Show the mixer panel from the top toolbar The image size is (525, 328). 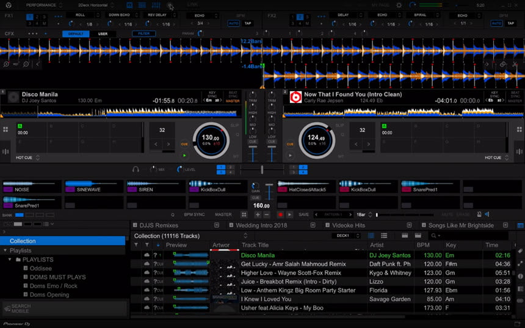point(156,5)
